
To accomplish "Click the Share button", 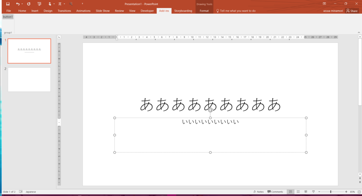I will pyautogui.click(x=352, y=11).
